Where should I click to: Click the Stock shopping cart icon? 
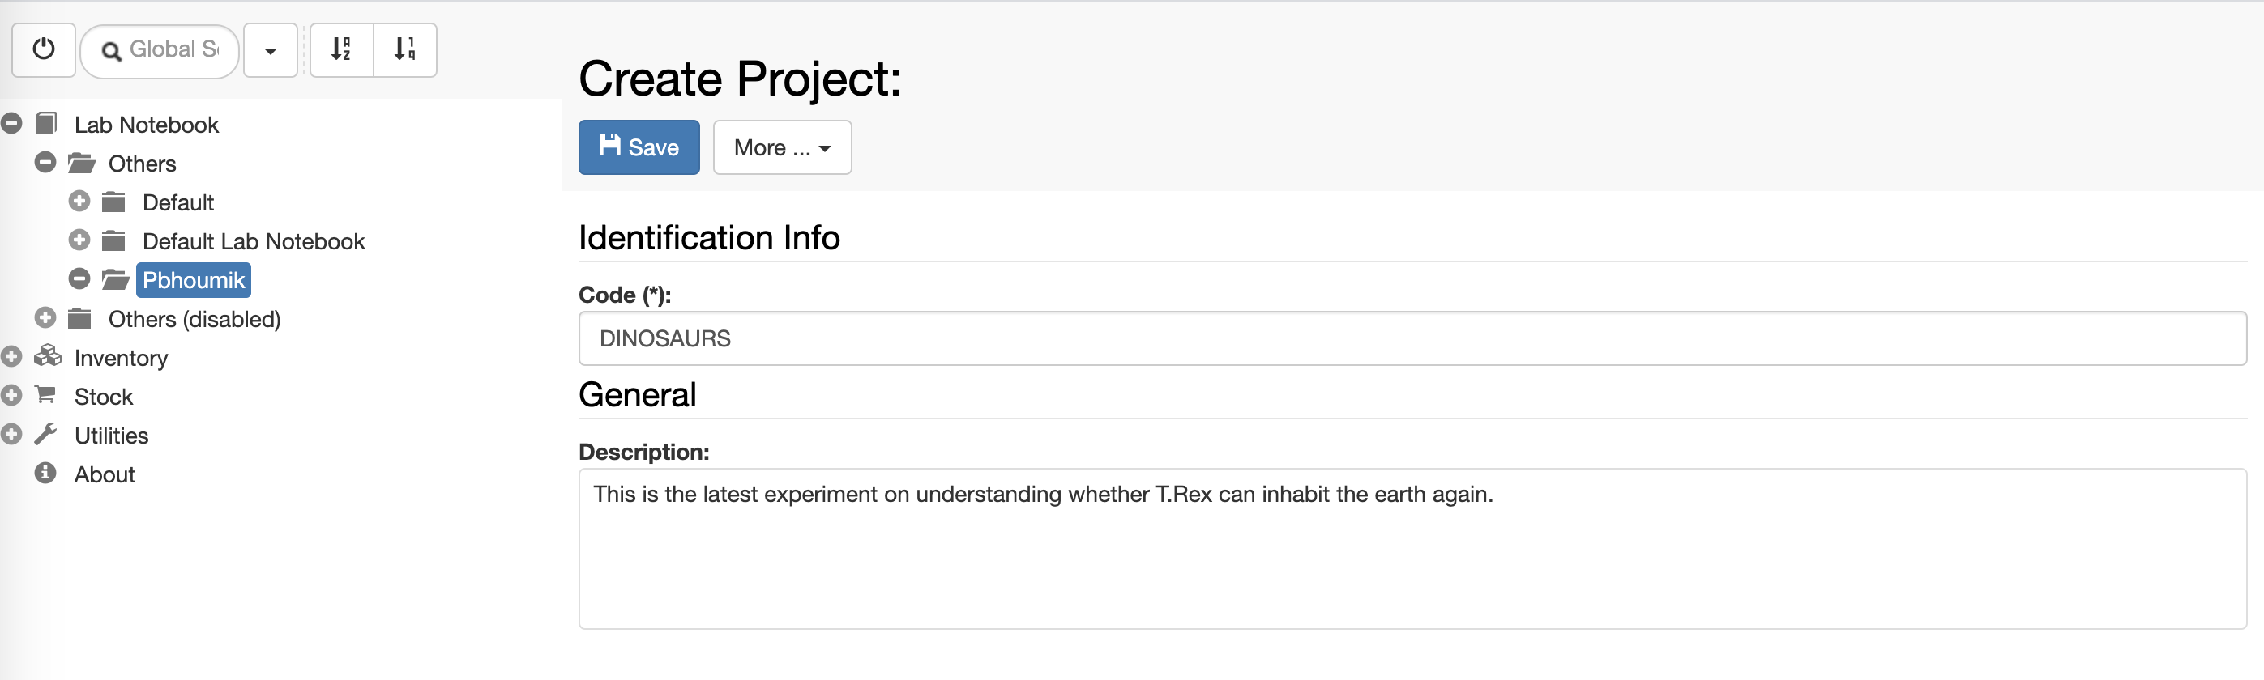45,395
